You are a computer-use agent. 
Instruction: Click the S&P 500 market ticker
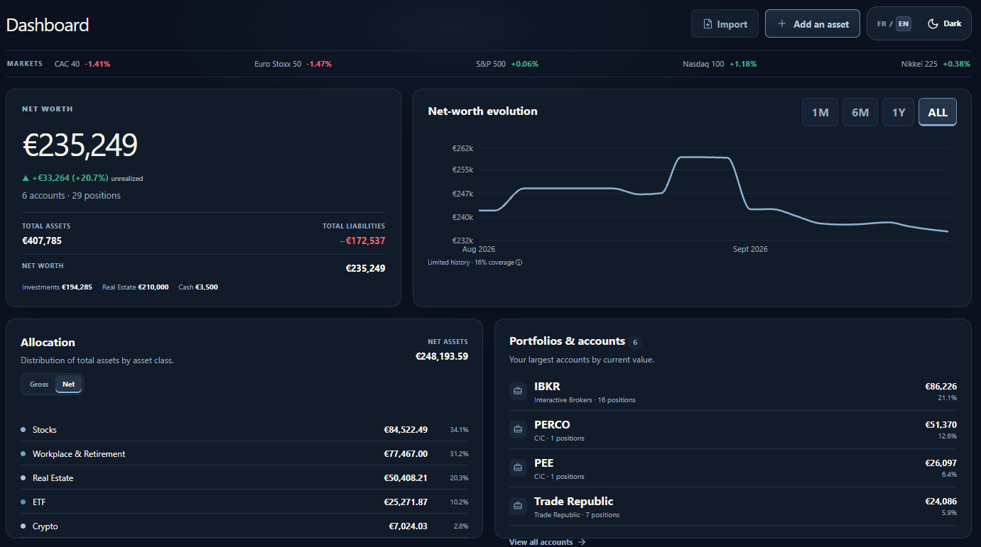point(507,64)
